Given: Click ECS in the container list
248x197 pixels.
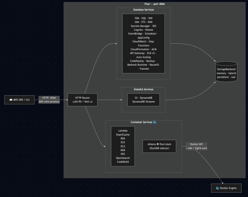Looking at the screenshot, I should tap(123, 142).
